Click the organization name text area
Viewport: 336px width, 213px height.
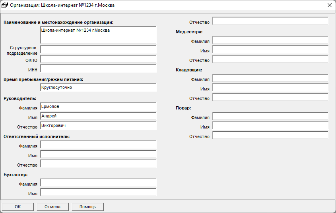pos(98,35)
